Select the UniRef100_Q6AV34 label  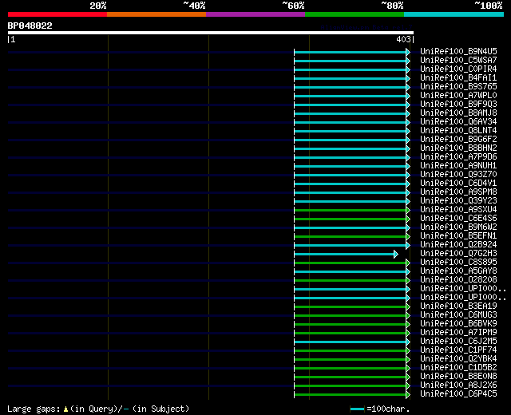coord(458,121)
